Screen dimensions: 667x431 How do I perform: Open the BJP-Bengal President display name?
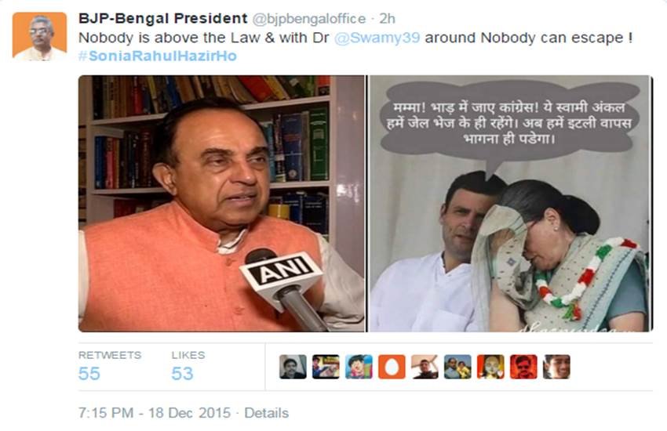click(163, 19)
